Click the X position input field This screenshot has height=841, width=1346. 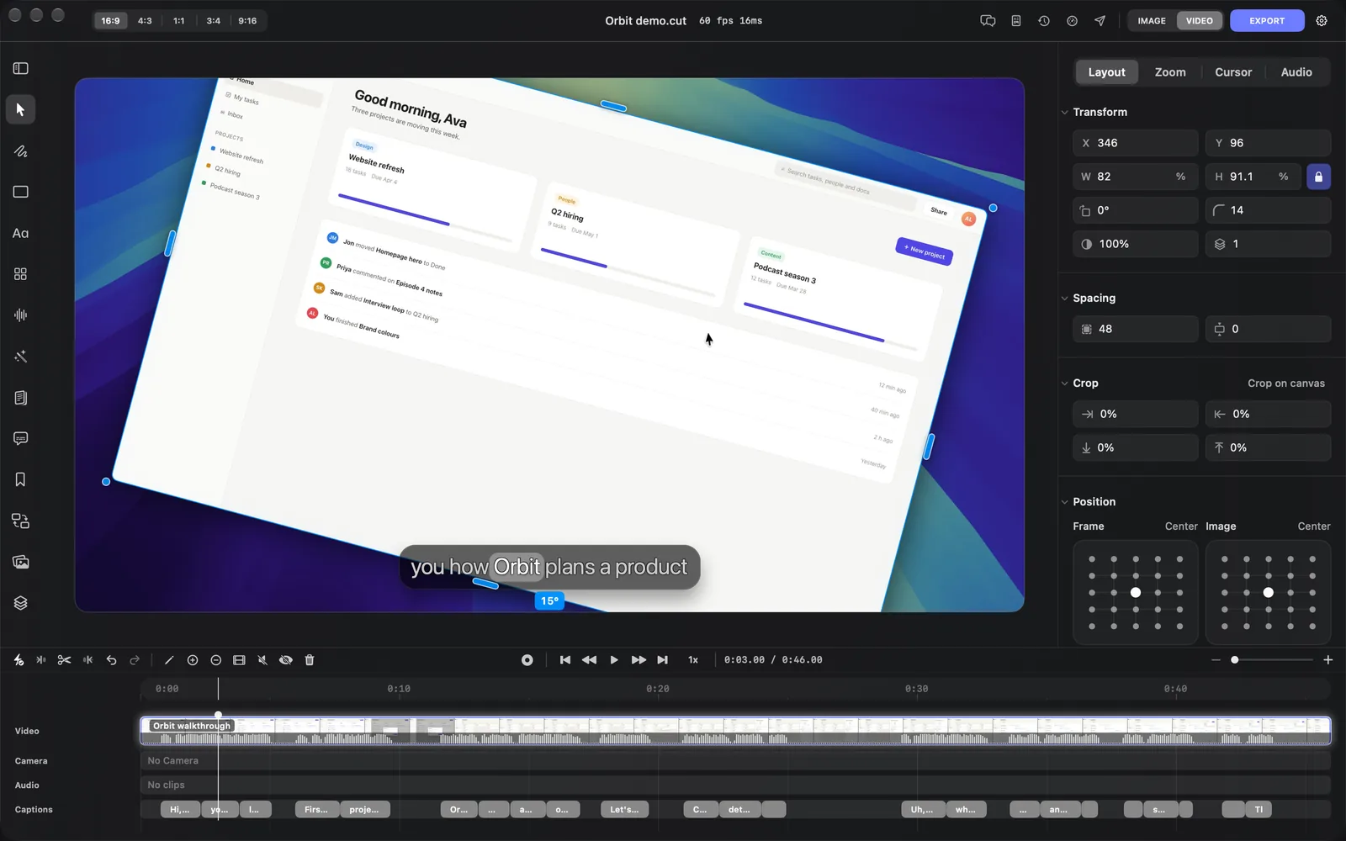(x=1135, y=143)
